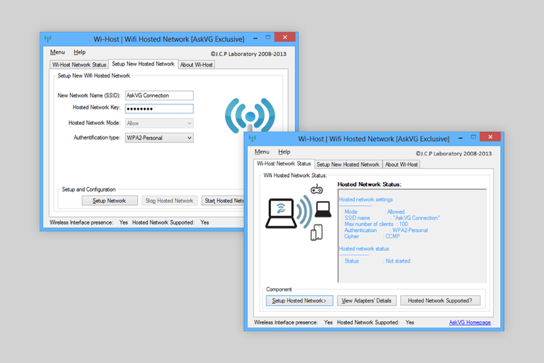Select Wi-Host Network Status tab in front window
The image size is (544, 363).
284,163
